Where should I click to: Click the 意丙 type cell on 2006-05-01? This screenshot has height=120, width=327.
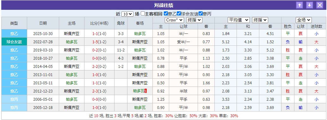click(x=14, y=99)
